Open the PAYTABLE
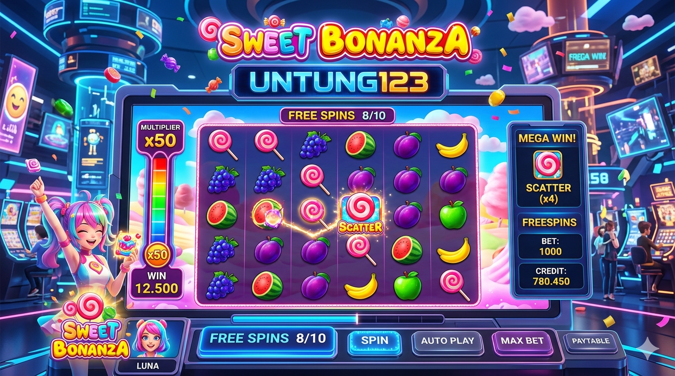675x376 pixels. [591, 341]
